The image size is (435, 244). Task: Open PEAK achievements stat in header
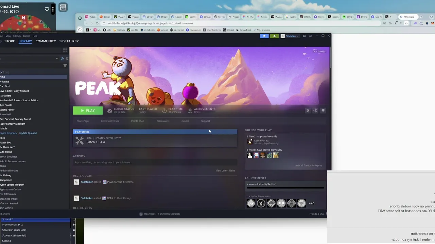click(x=202, y=110)
